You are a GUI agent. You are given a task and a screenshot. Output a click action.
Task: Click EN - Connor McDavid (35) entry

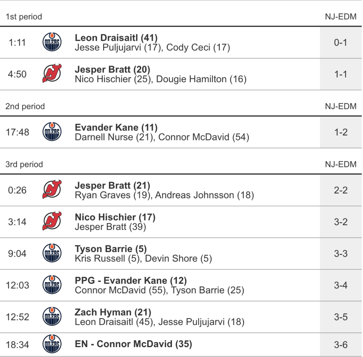(x=133, y=344)
